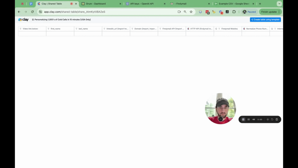Select the first_name column header

click(x=60, y=29)
